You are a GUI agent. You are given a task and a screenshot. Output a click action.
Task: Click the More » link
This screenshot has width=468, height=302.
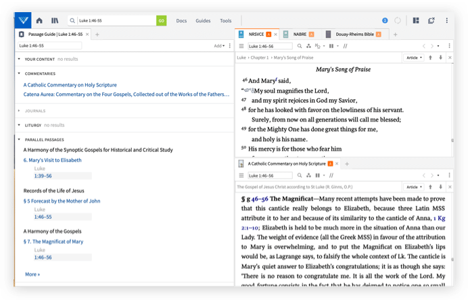(x=32, y=274)
